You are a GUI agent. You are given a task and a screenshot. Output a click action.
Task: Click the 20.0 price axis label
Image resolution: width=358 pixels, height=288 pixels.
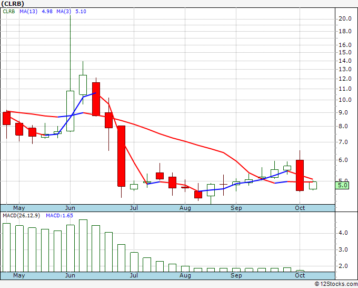345,18
